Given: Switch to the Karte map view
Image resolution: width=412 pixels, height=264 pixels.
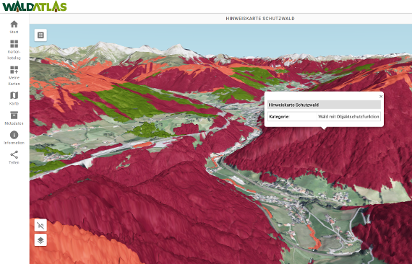Looking at the screenshot, I should coord(14,95).
